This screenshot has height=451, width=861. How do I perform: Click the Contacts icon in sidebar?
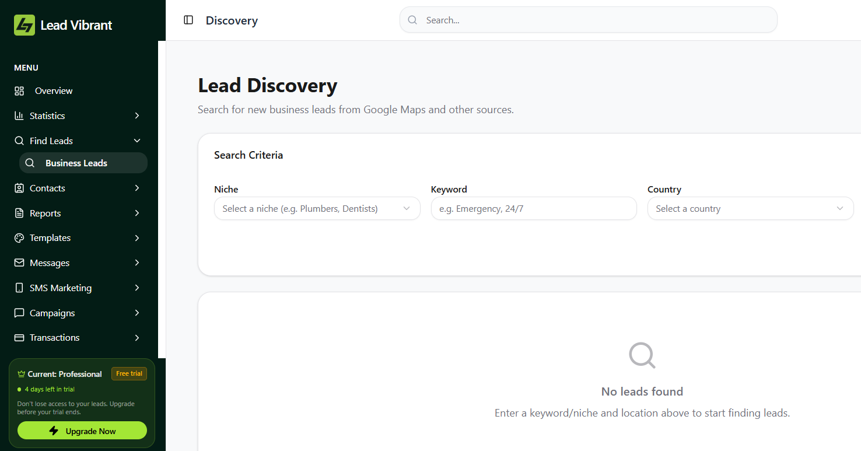point(19,188)
